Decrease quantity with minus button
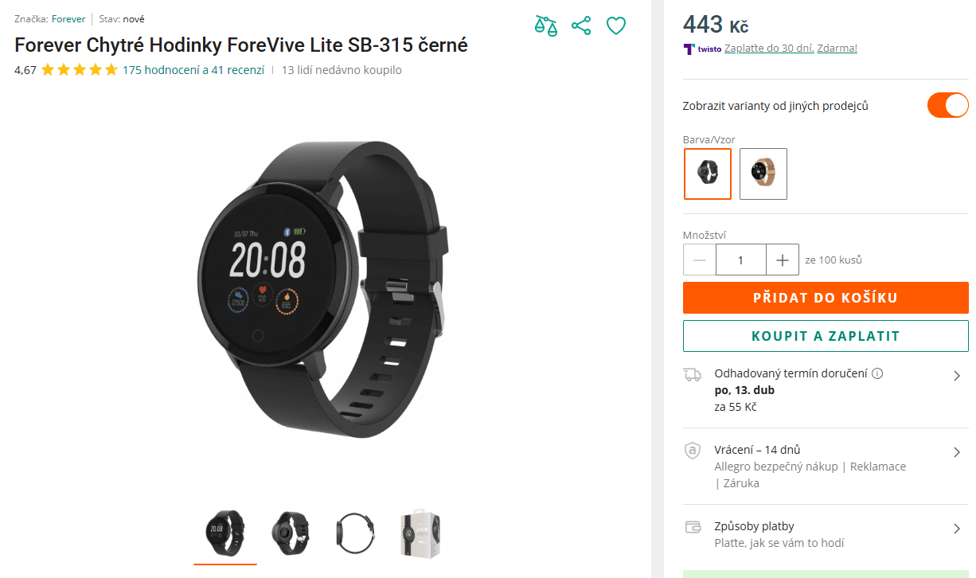Viewport: 976px width, 578px height. (700, 260)
